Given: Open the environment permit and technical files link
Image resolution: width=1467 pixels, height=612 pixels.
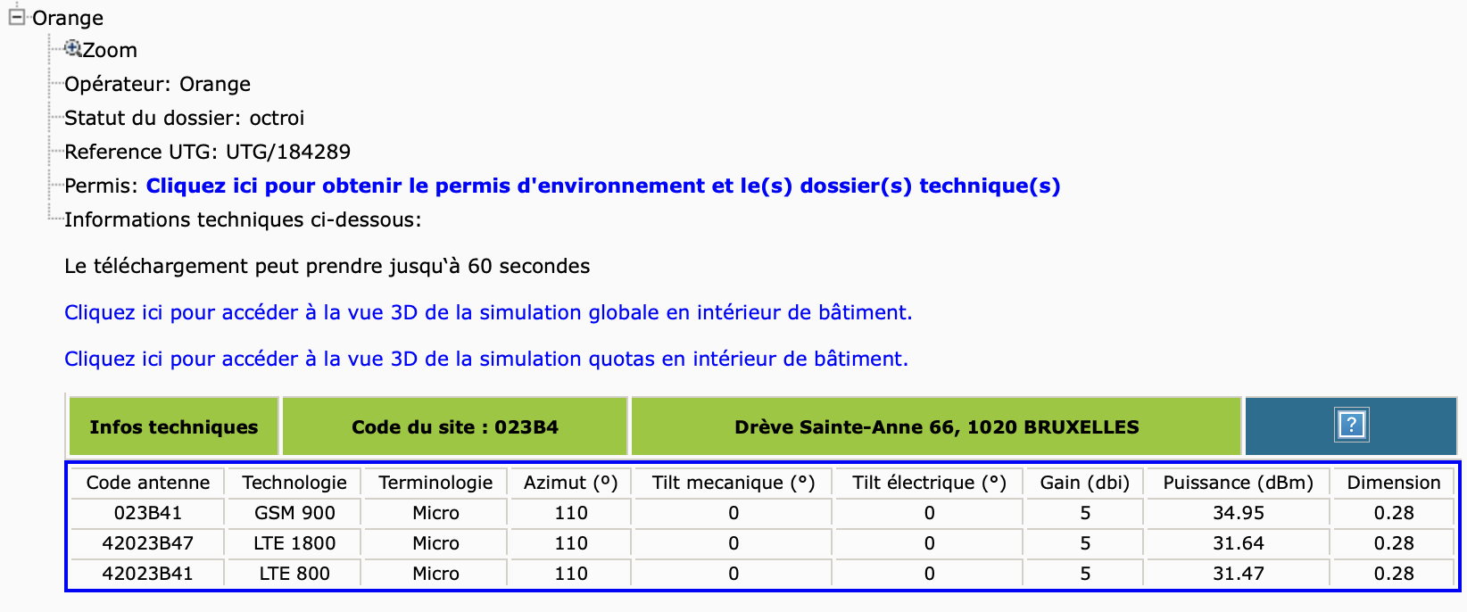Looking at the screenshot, I should 603,186.
